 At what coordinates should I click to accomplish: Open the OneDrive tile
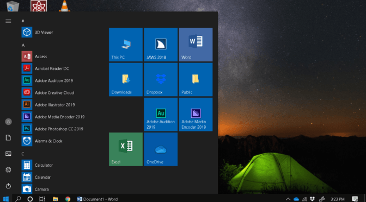click(x=161, y=149)
